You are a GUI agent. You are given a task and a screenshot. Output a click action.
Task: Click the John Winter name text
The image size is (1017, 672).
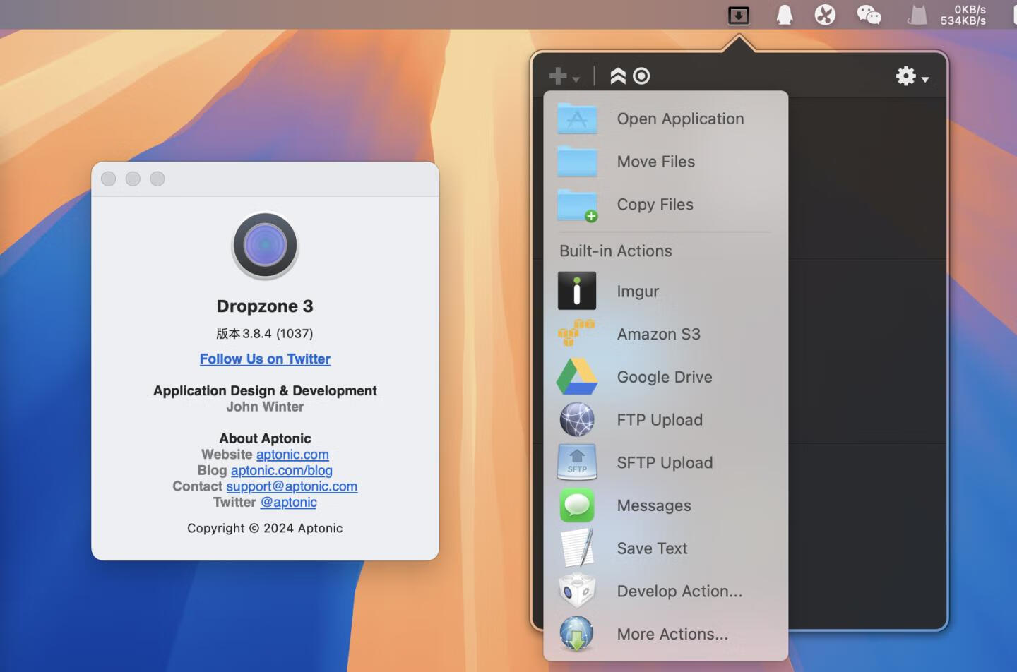point(265,407)
